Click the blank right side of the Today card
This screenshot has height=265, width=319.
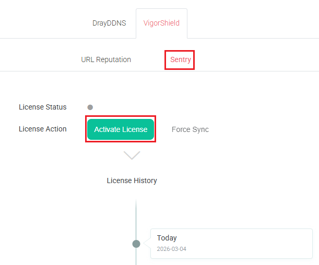click(271, 243)
